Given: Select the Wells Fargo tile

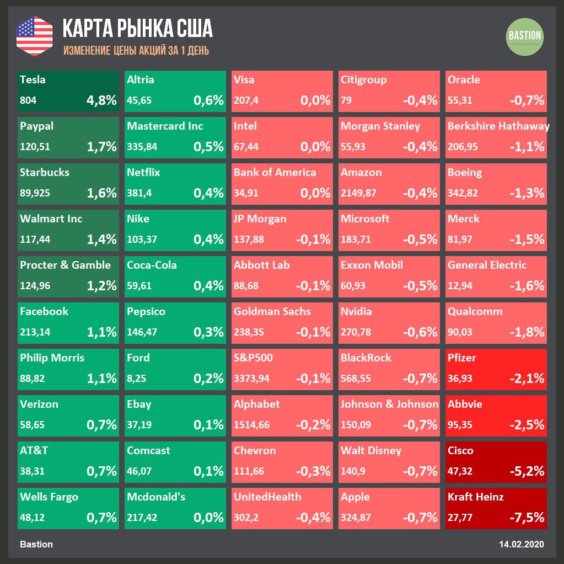Looking at the screenshot, I should click(x=68, y=508).
